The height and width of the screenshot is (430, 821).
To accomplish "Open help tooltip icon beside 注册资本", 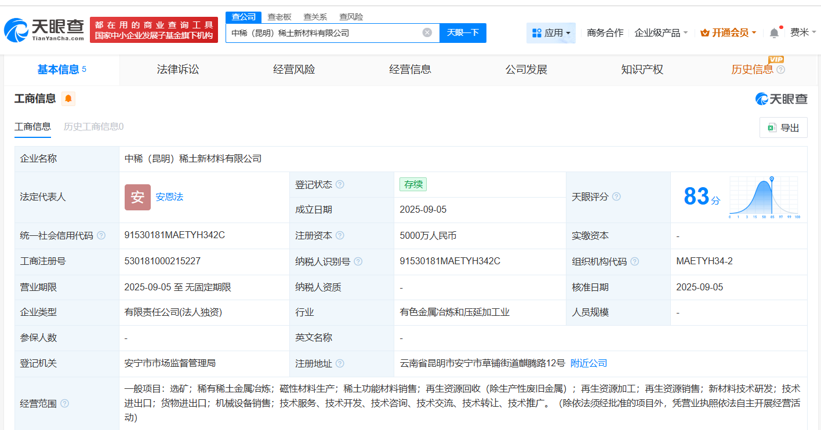I will click(341, 235).
